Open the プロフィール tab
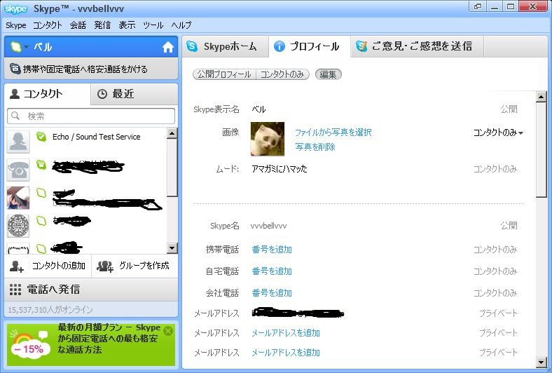The image size is (552, 373). click(310, 46)
